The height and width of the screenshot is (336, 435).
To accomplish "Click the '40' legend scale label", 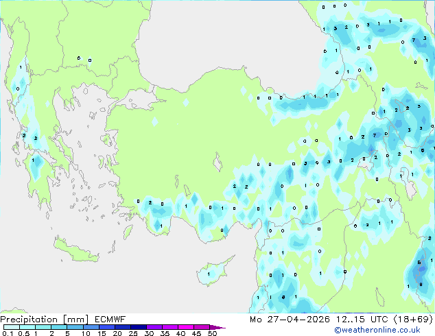I will (180, 333).
